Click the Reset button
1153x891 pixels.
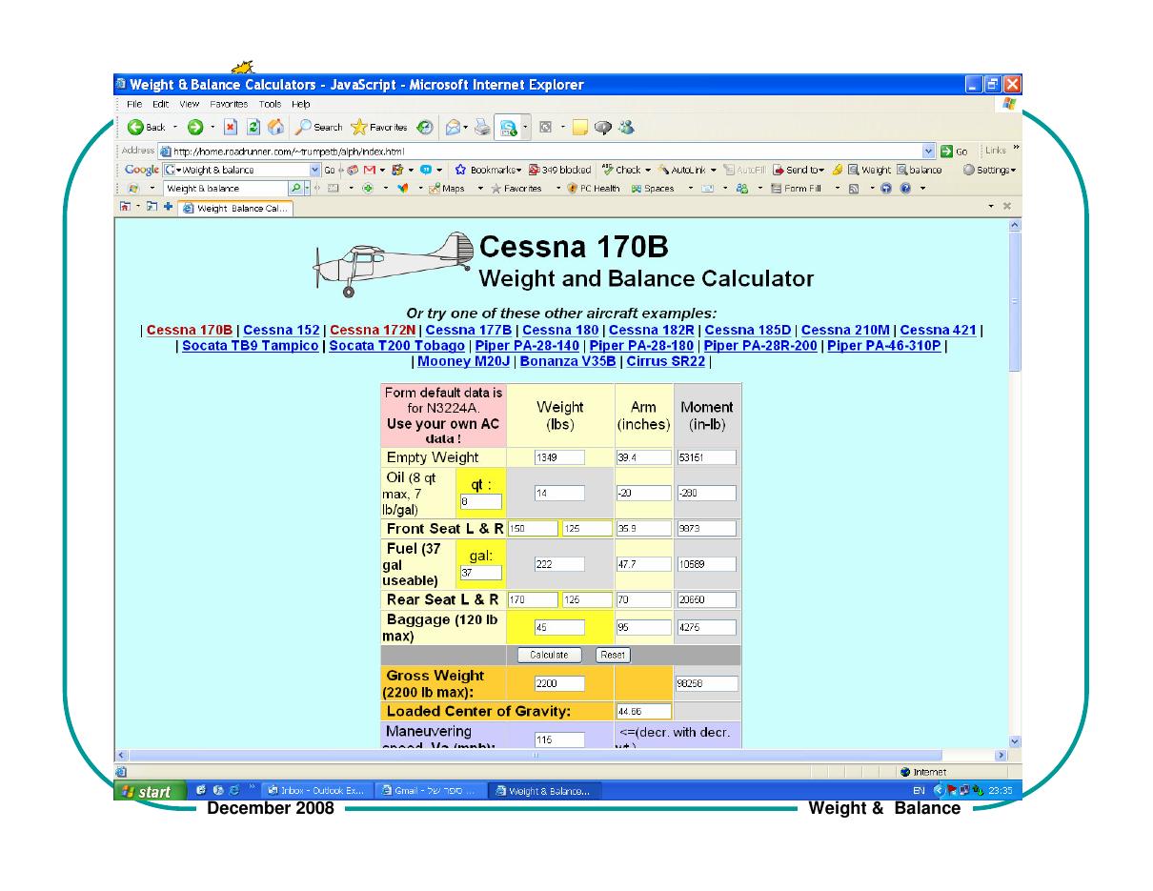(613, 655)
